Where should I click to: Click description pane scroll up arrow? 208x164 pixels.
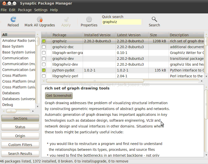(x=206, y=87)
